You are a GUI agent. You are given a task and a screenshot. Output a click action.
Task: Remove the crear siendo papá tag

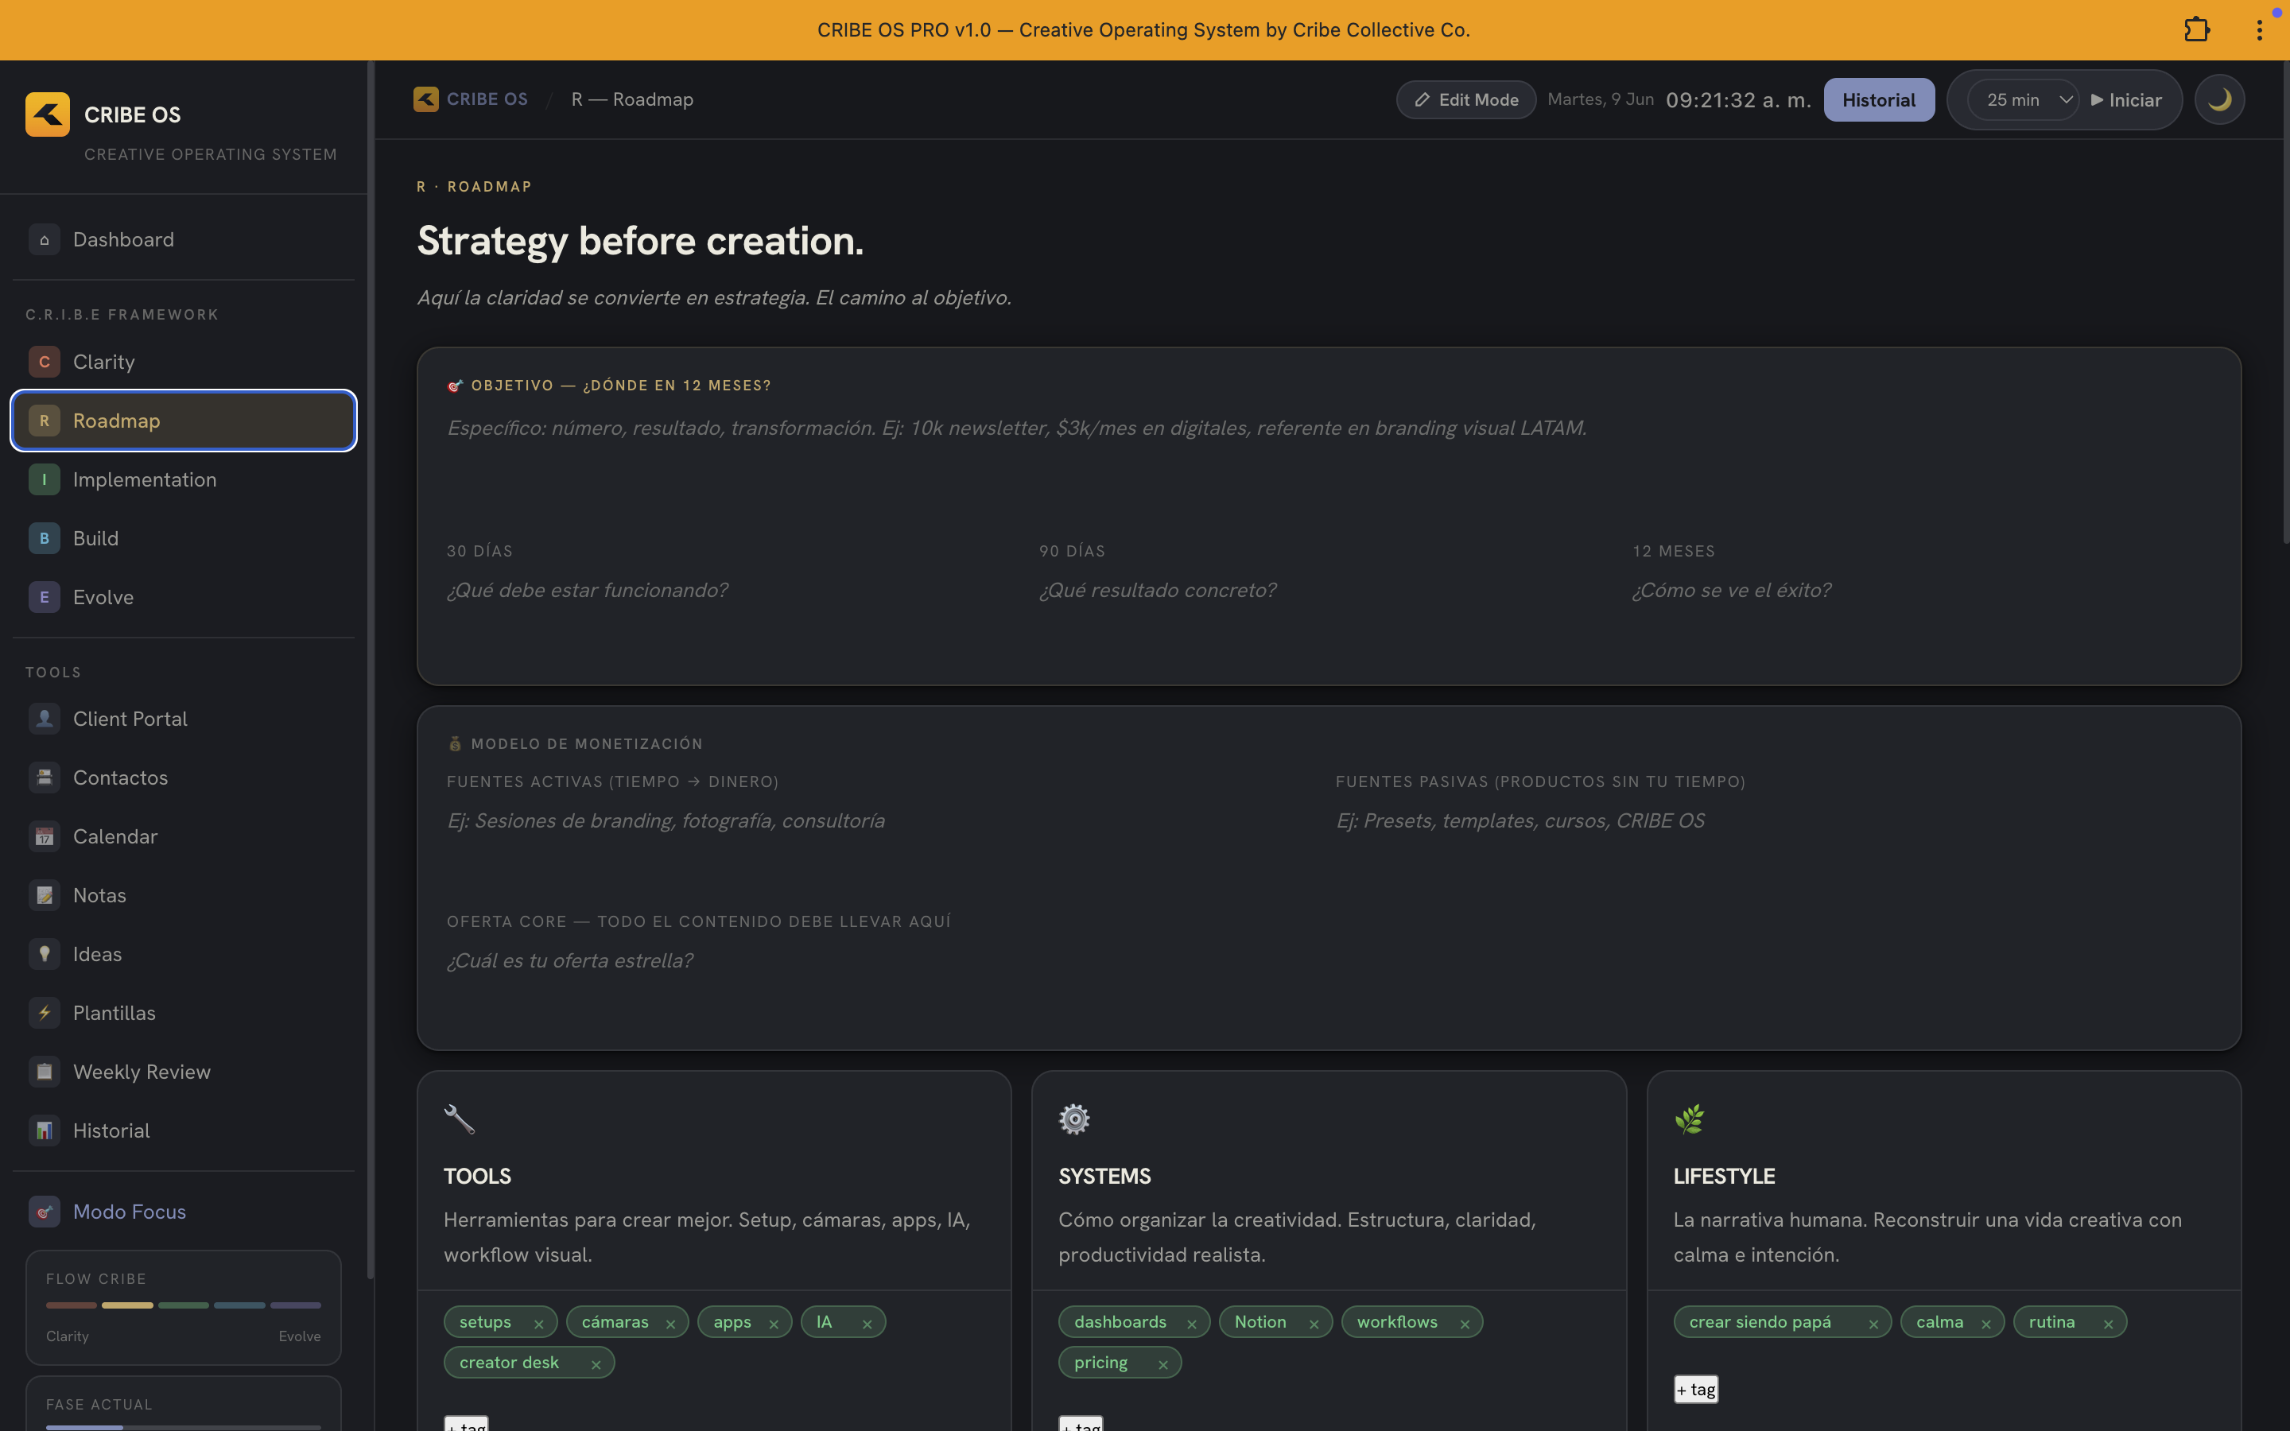(x=1873, y=1324)
